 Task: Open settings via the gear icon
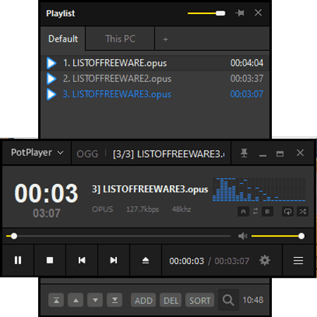click(x=265, y=261)
